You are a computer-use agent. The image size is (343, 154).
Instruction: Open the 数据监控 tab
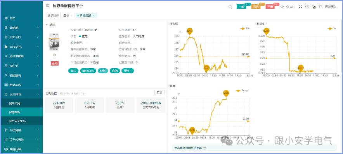54,16
